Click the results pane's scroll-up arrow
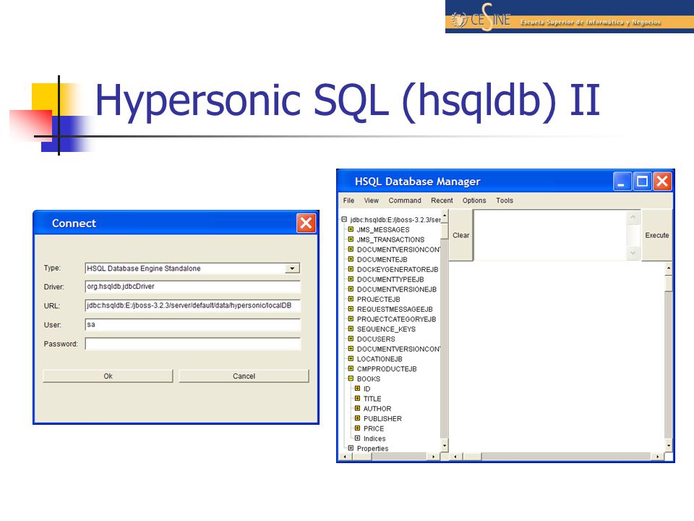The image size is (694, 521). (x=668, y=268)
